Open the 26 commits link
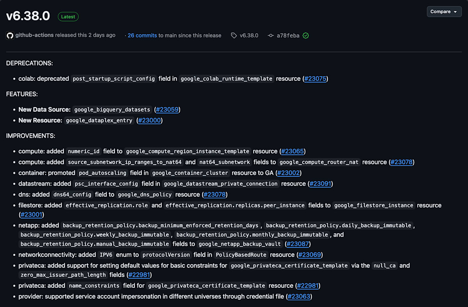 point(142,35)
